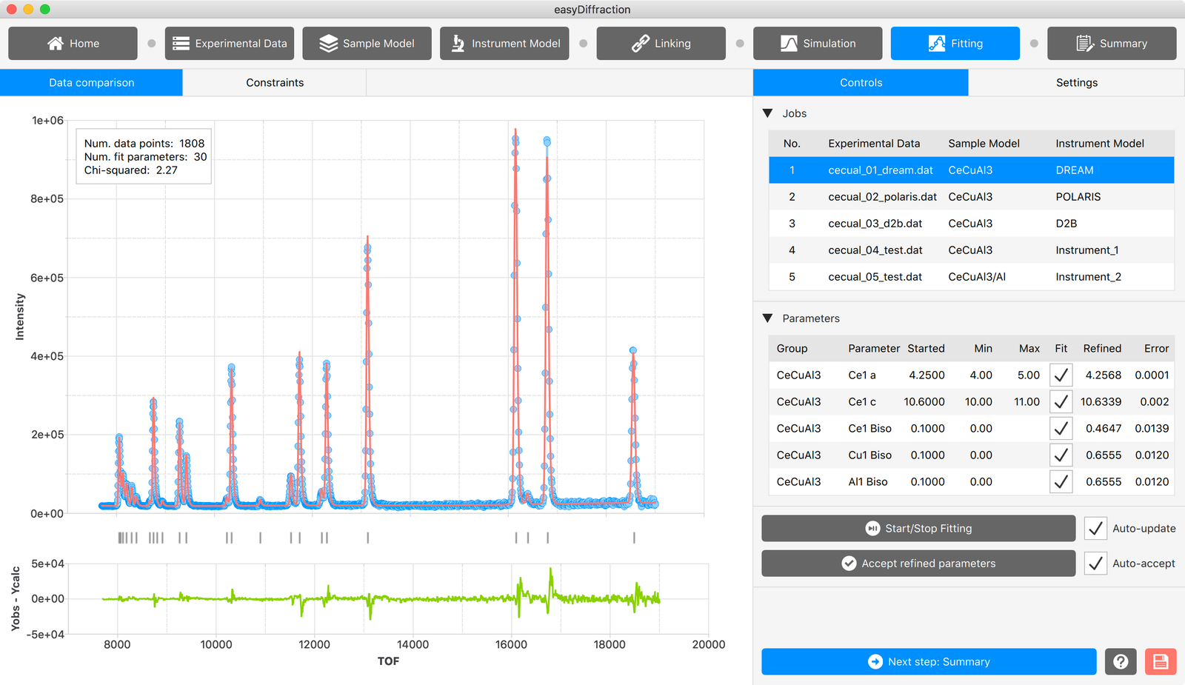Collapse the Jobs section triangle

(767, 113)
